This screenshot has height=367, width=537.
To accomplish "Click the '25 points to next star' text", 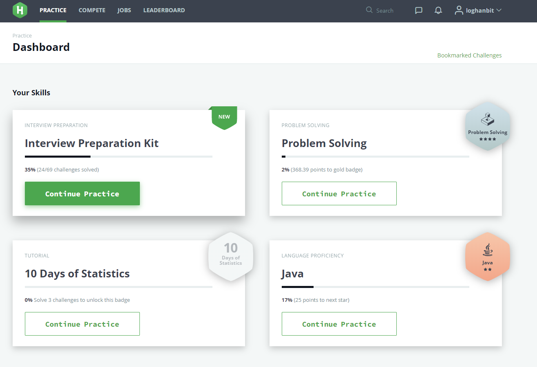I will click(x=322, y=300).
